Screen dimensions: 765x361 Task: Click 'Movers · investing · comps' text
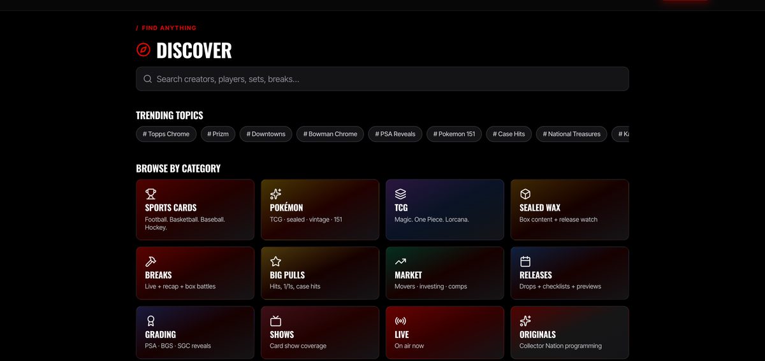(x=431, y=287)
